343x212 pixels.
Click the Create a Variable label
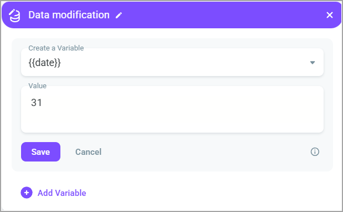point(56,48)
